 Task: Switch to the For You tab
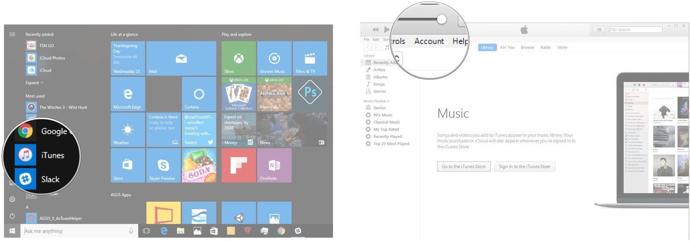pos(507,47)
